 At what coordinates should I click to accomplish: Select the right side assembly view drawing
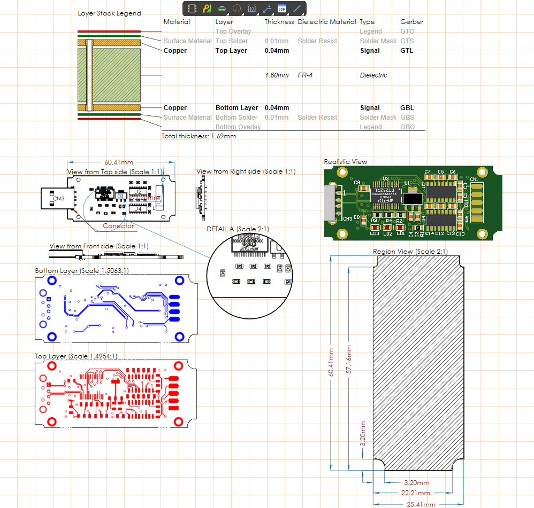(201, 198)
